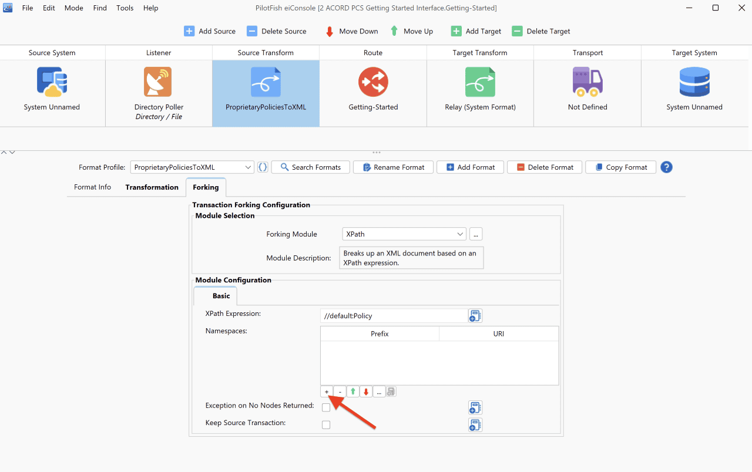Viewport: 752px width, 472px height.
Task: Click the Route column header
Action: point(373,53)
